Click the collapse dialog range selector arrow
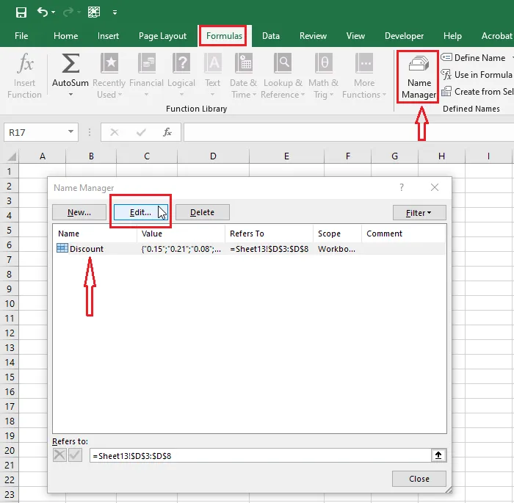This screenshot has height=503, width=514. point(438,455)
